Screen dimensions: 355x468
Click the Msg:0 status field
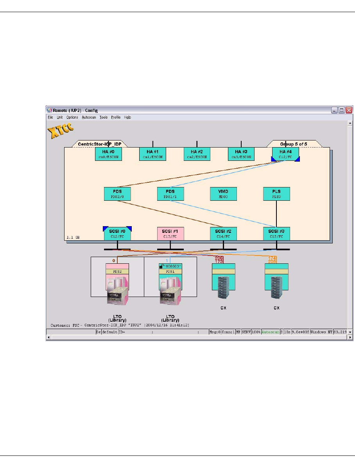pos(215,332)
